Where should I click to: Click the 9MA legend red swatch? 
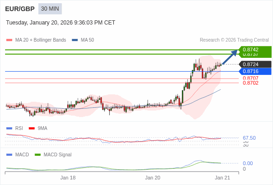[x=31, y=129]
